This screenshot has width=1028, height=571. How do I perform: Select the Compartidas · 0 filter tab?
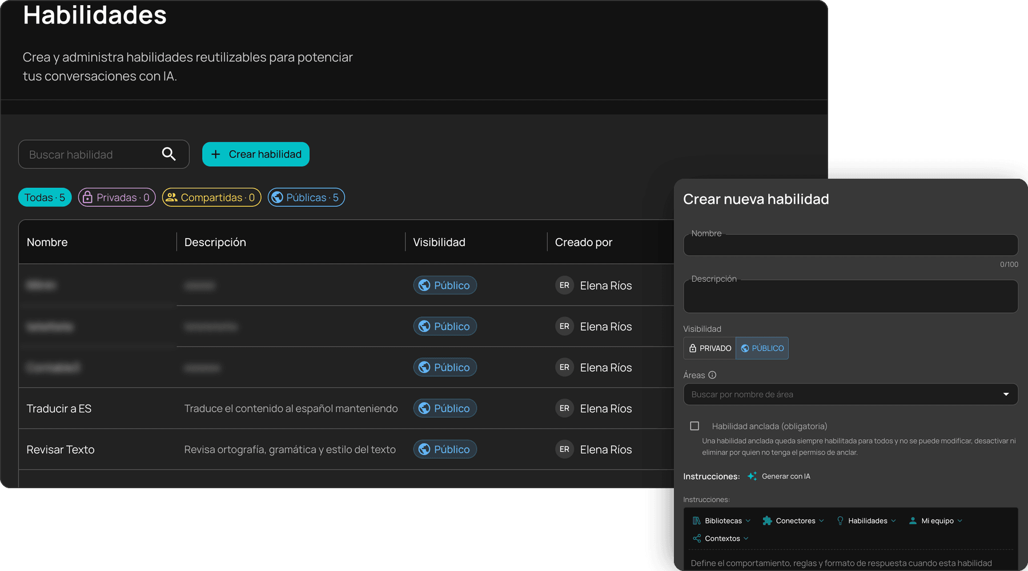pos(212,198)
